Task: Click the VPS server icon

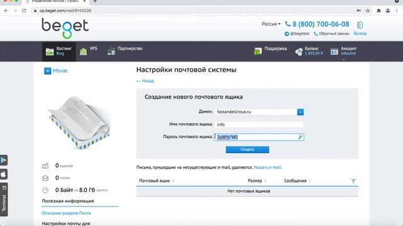Action: 83,51
